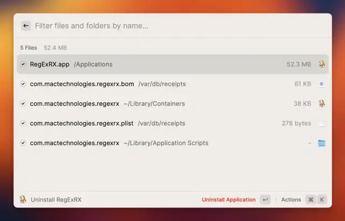This screenshot has height=221, width=345.
Task: Click the back arrow button
Action: coord(26,26)
